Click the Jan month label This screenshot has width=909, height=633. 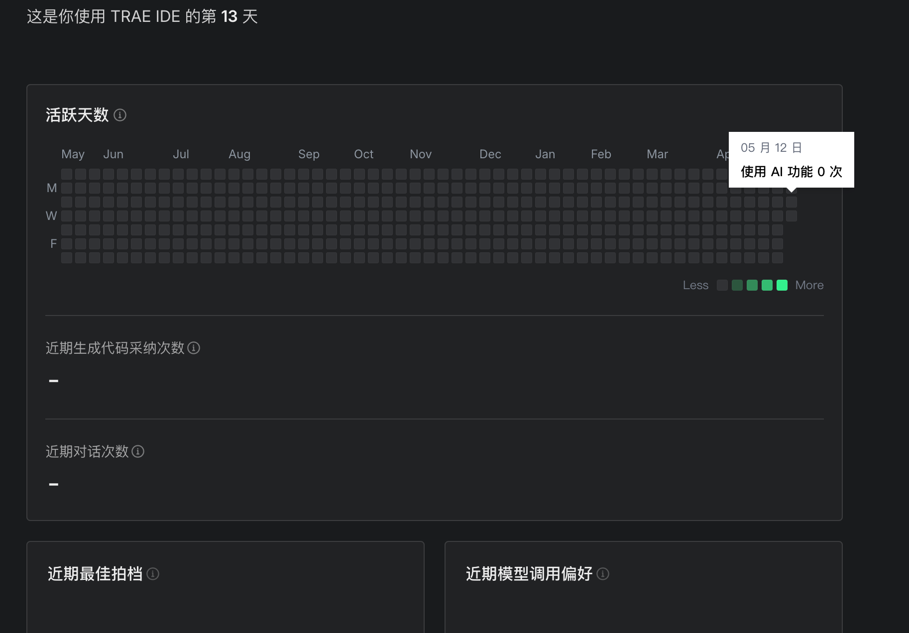[x=545, y=154]
